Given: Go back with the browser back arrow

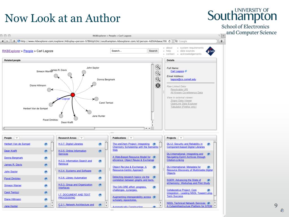Looking at the screenshot, I should (3, 41).
